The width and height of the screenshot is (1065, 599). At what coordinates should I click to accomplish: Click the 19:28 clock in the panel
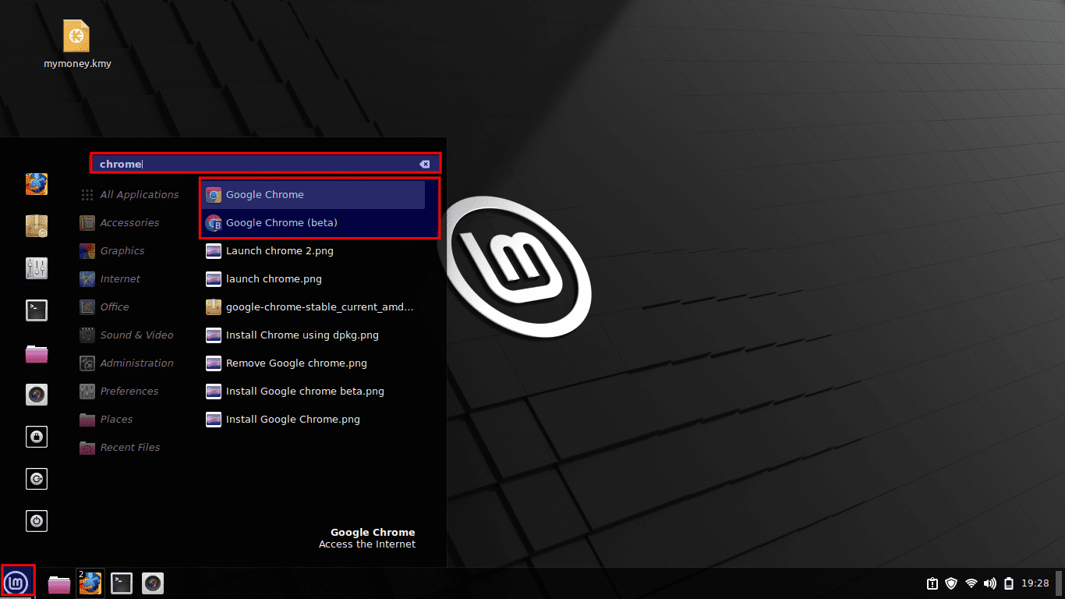point(1035,583)
